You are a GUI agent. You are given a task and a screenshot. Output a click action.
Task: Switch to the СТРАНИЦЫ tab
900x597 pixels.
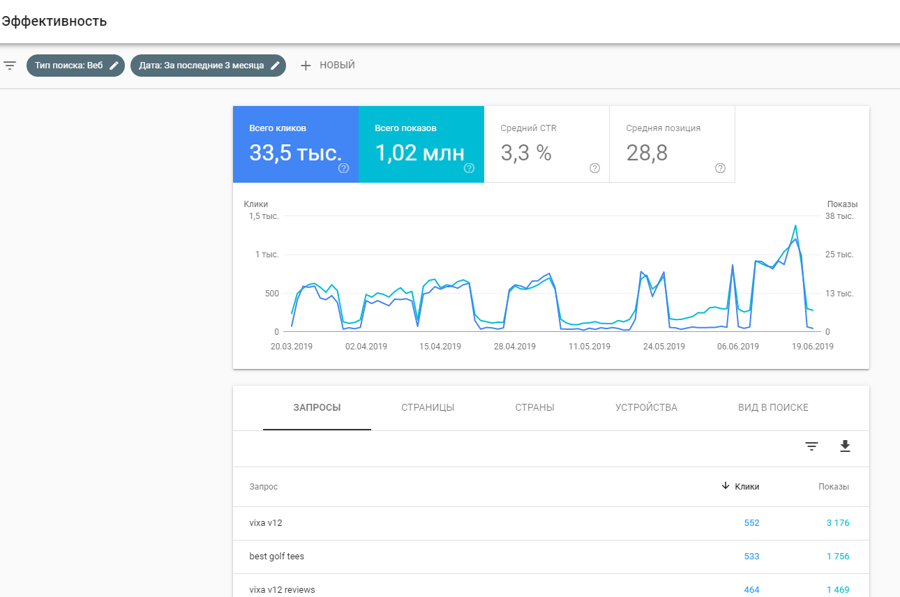point(428,407)
